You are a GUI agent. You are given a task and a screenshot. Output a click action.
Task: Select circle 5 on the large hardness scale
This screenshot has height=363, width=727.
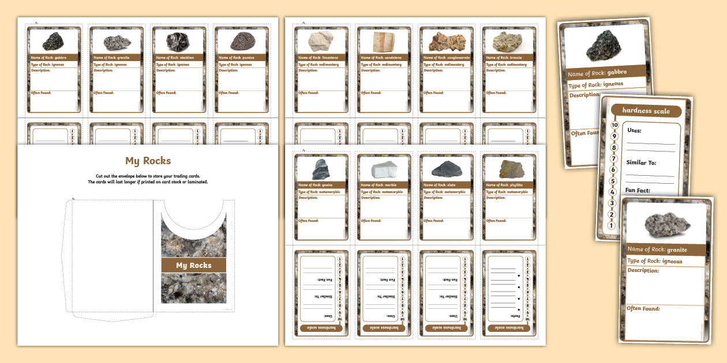(x=613, y=181)
